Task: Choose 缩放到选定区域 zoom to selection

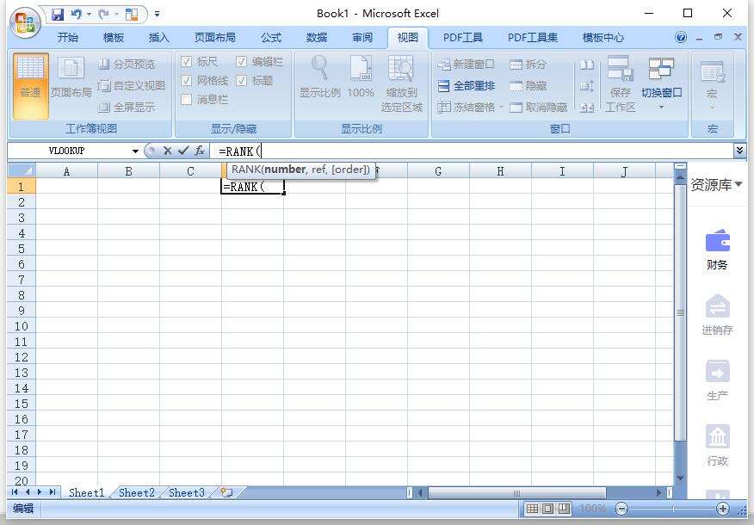Action: 401,84
